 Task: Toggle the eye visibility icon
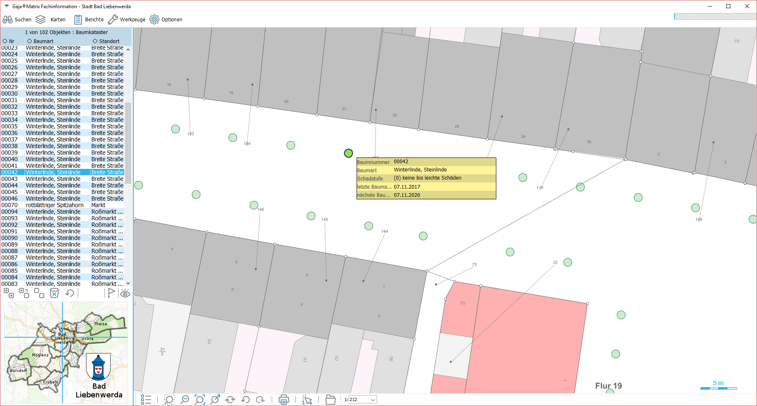pos(125,293)
